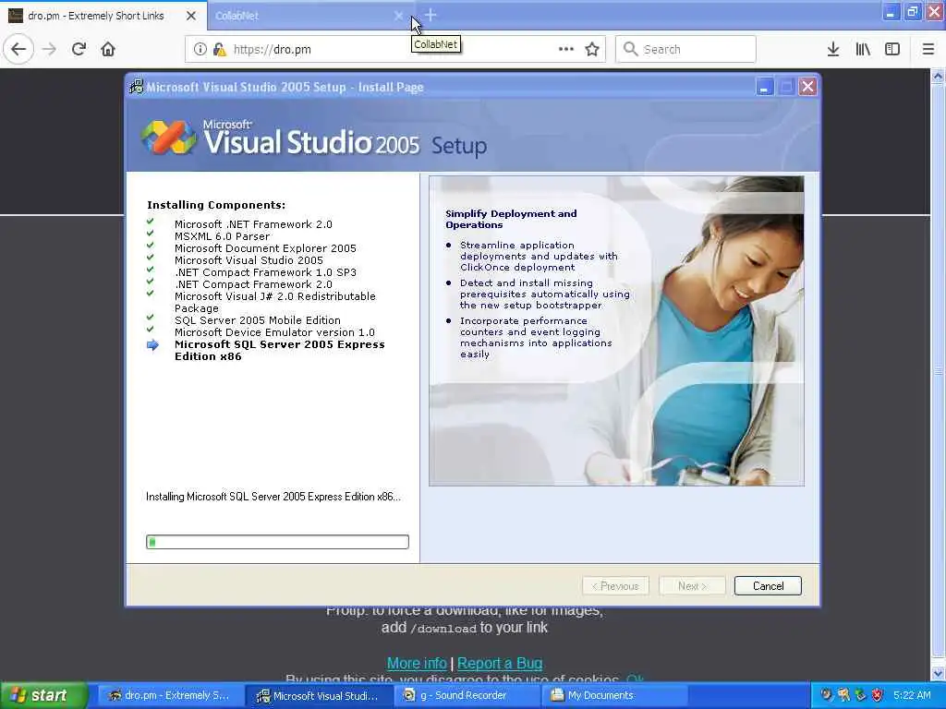Click 'Microsoft .NET Framework 2.0' component
Viewport: 946px width, 709px height.
point(253,224)
